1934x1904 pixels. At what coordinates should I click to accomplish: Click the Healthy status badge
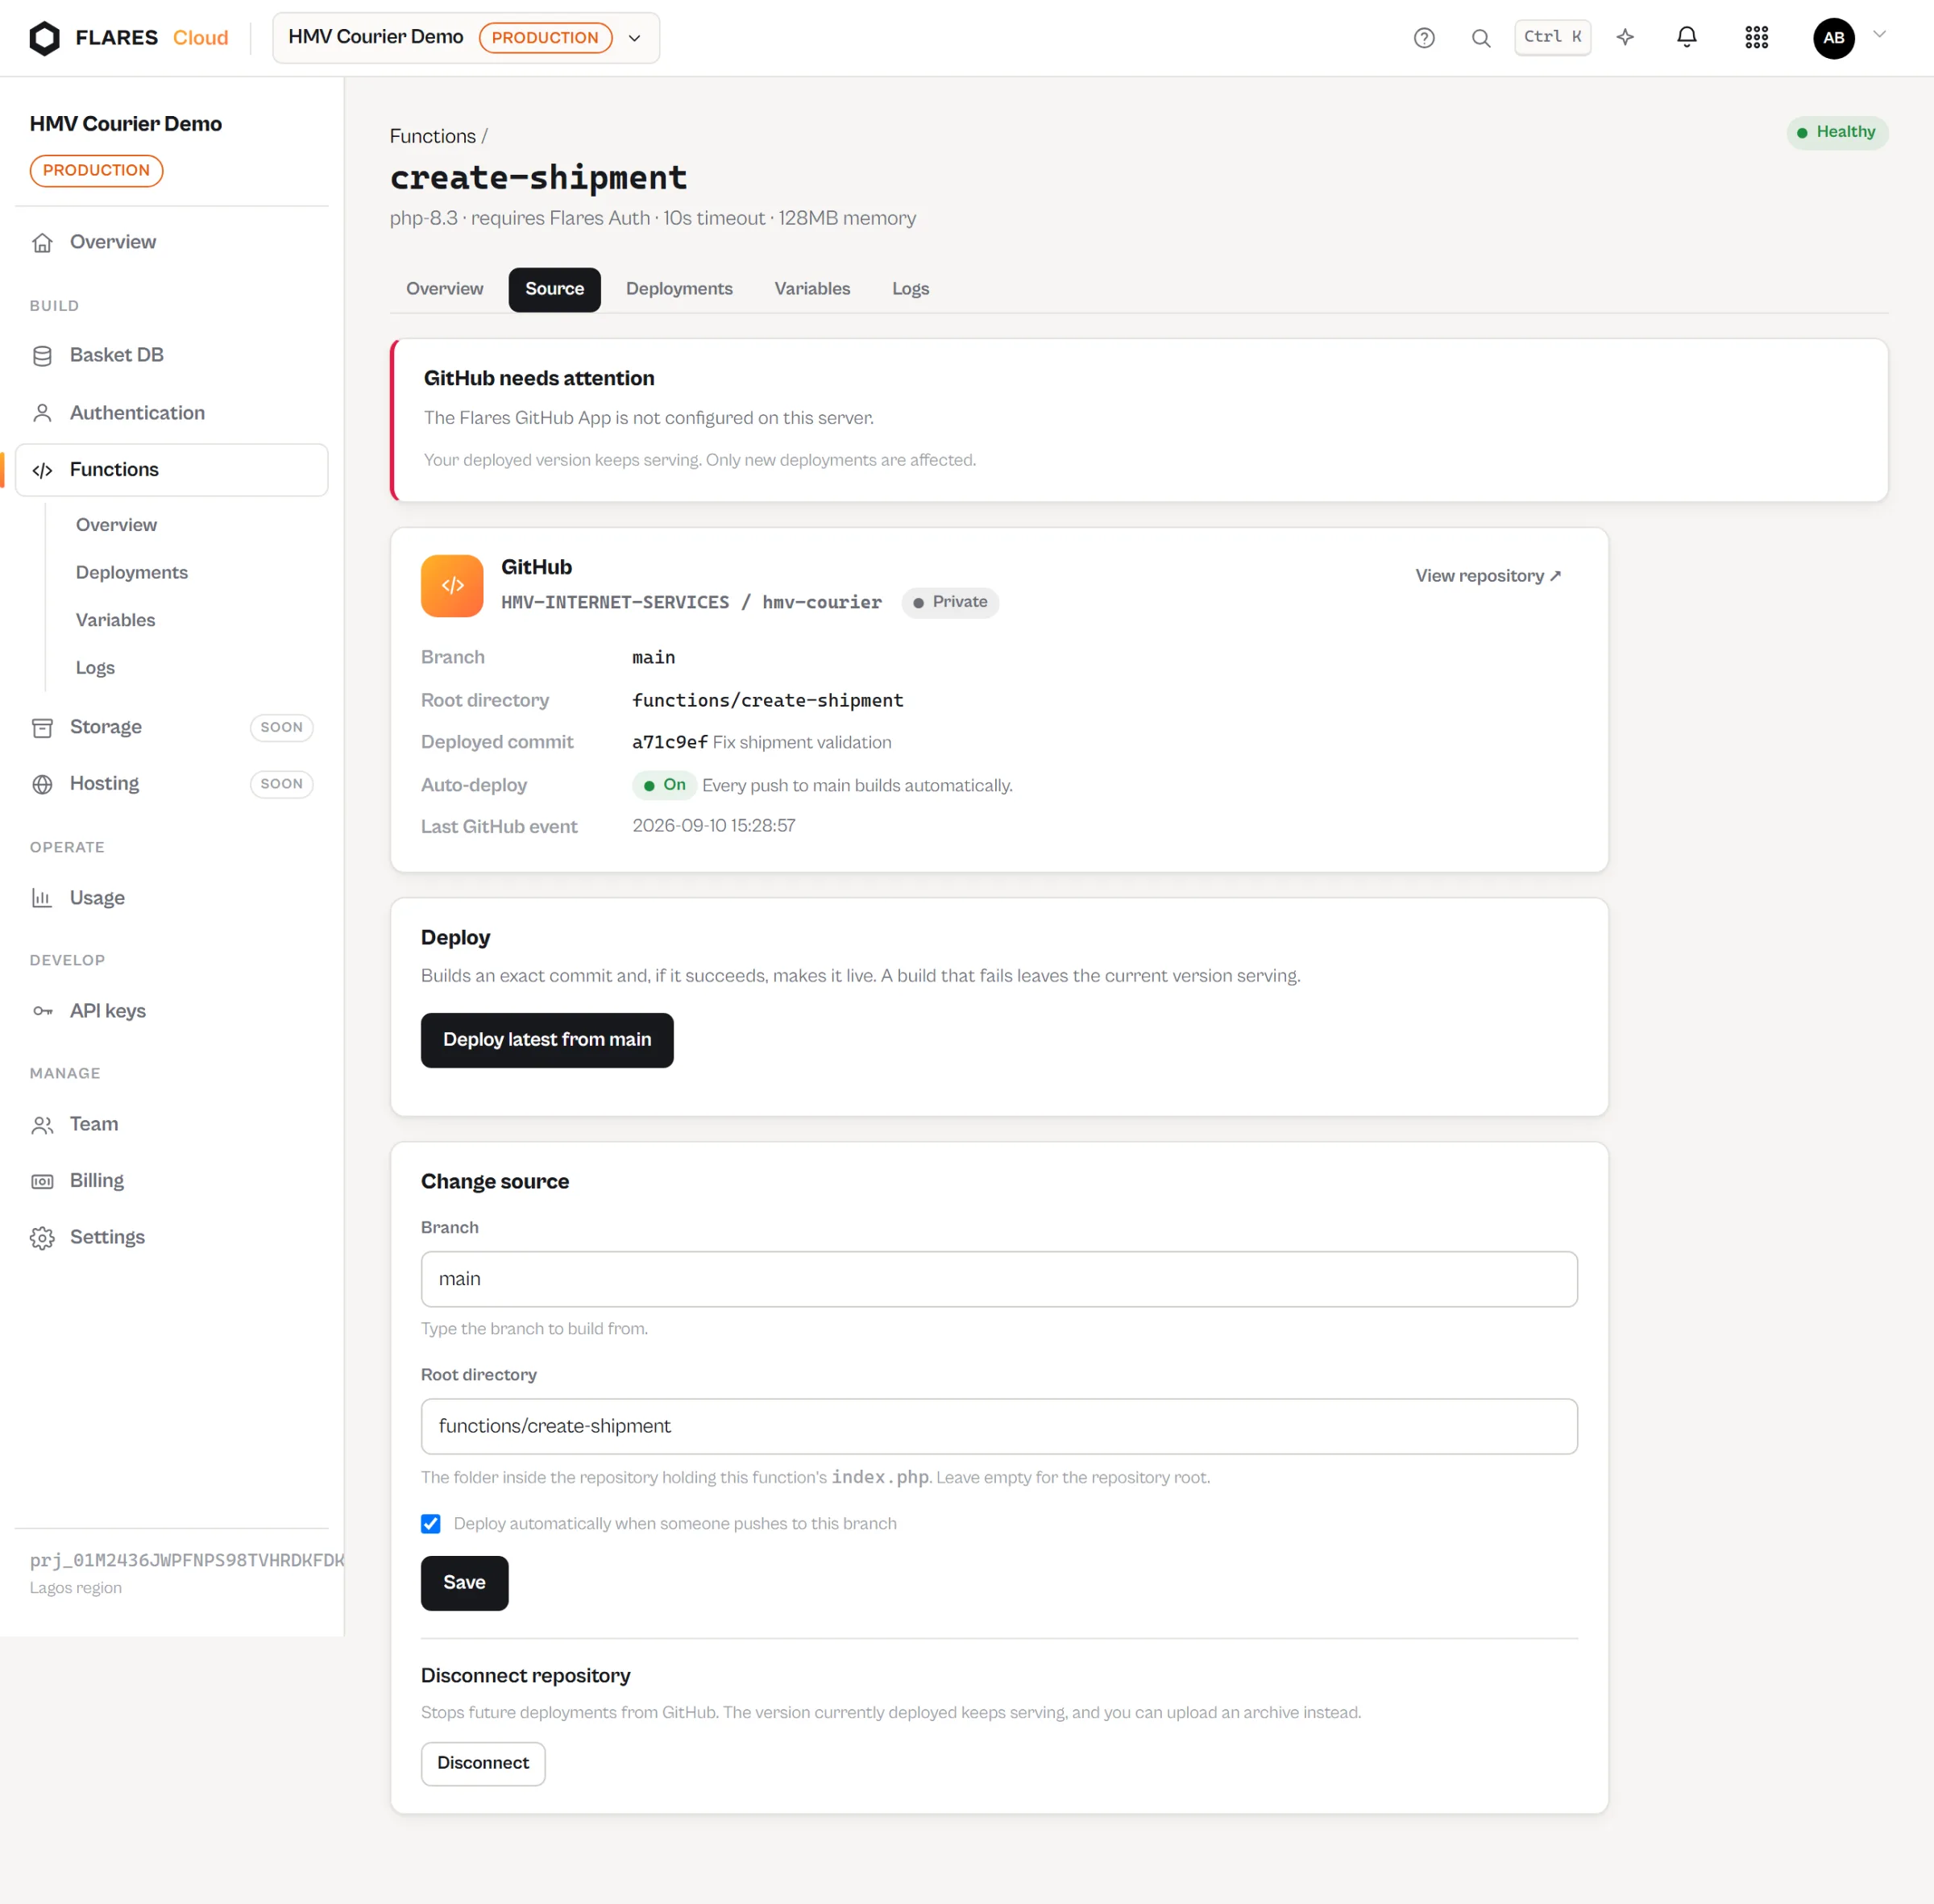[1837, 132]
